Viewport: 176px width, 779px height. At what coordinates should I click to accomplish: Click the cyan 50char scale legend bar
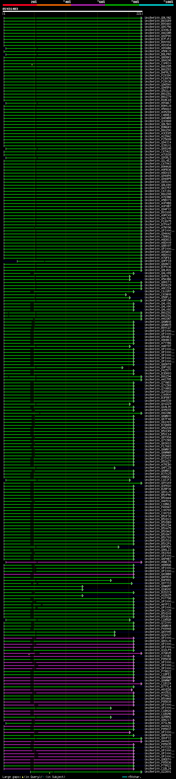(x=125, y=777)
